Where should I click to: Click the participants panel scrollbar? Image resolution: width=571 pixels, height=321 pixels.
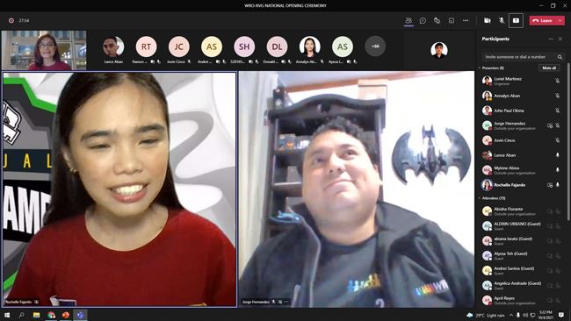568,142
